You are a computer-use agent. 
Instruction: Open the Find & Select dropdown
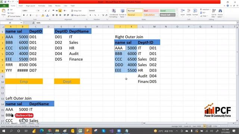pyautogui.click(x=220, y=13)
